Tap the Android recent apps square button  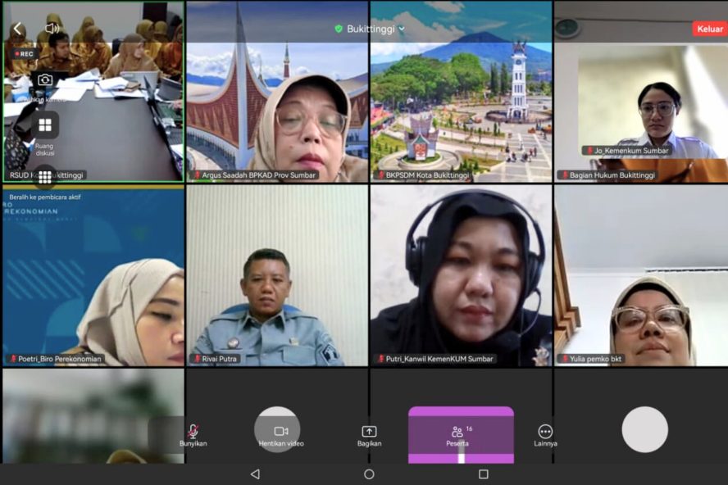tap(483, 474)
